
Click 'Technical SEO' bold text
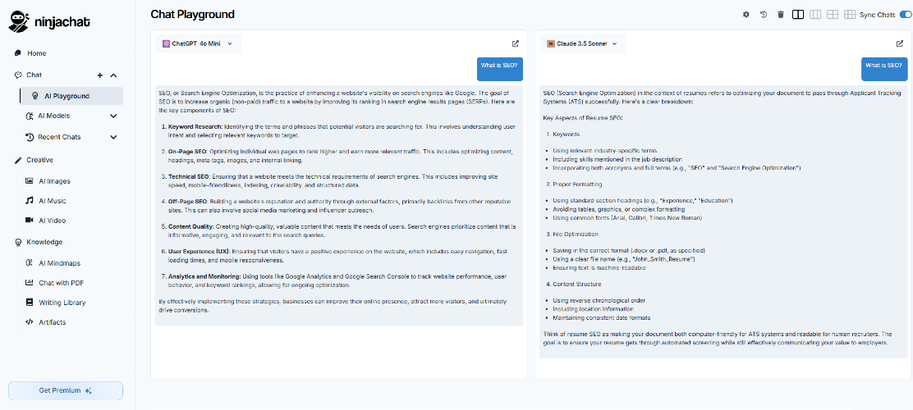point(189,176)
